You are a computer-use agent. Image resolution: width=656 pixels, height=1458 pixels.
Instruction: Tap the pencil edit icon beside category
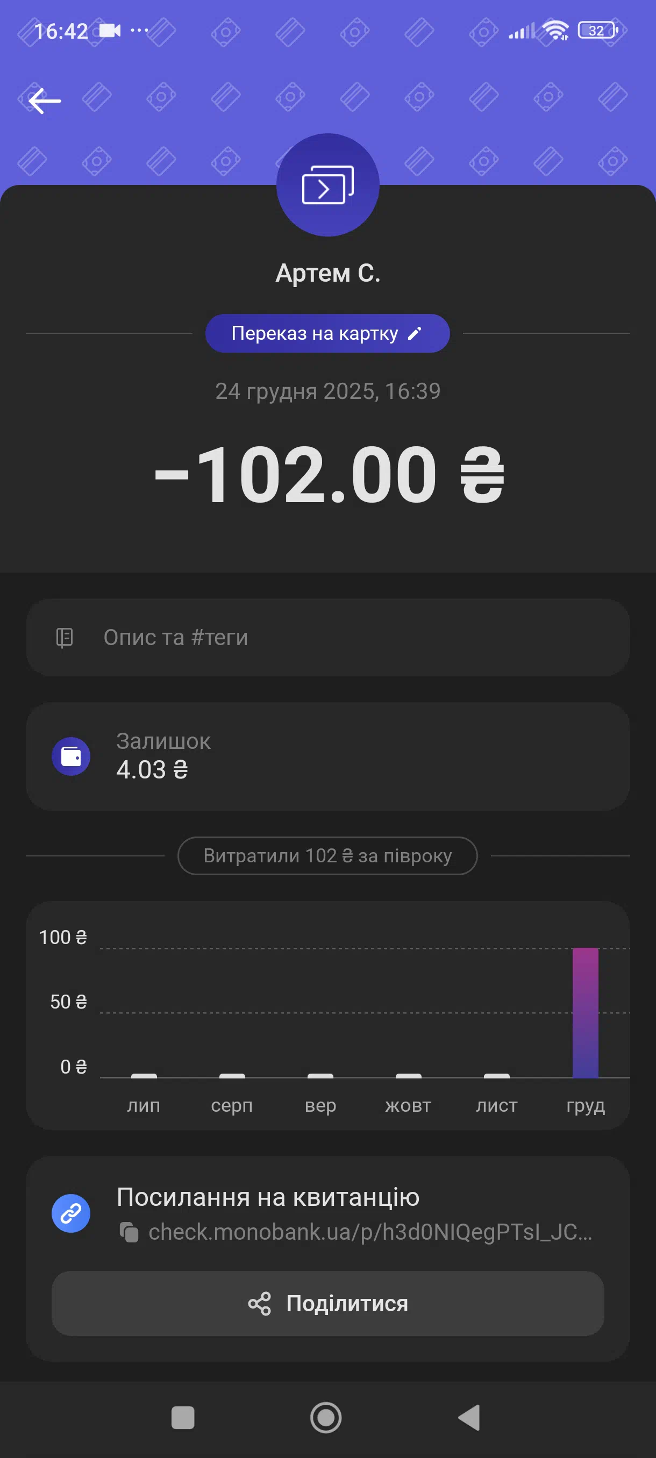(415, 333)
